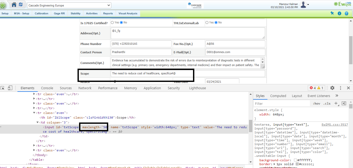Select the Elements tab
353x168 pixels.
pos(28,88)
